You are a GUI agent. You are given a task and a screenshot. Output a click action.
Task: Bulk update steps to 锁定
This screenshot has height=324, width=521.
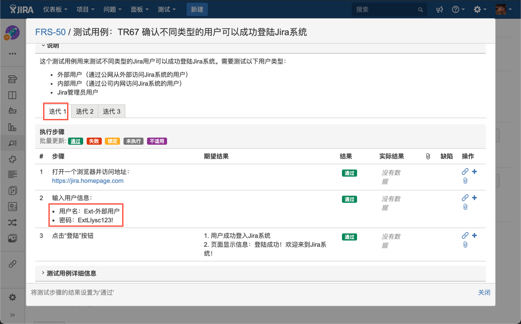click(112, 141)
